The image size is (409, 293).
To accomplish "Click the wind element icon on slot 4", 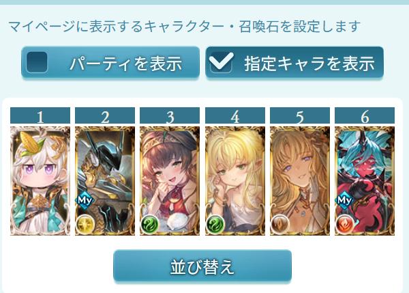I will [x=215, y=224].
